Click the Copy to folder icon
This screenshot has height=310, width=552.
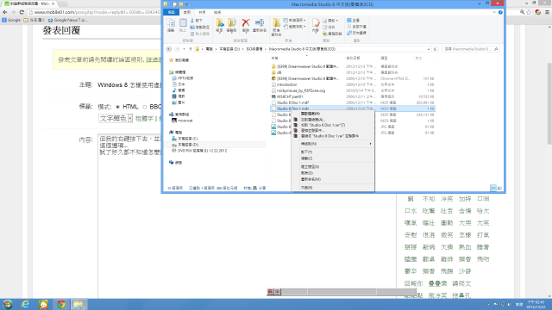point(231,23)
